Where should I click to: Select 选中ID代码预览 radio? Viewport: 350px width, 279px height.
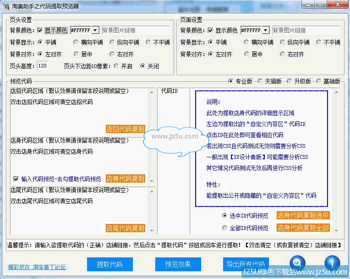point(225,216)
